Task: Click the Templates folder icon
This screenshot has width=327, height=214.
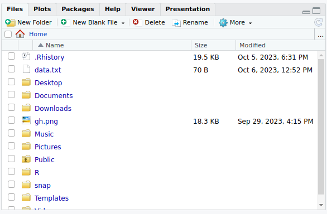Action: coord(26,198)
